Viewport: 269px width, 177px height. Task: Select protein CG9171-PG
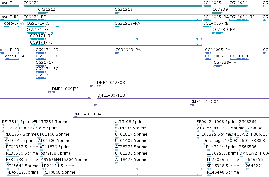(41, 59)
